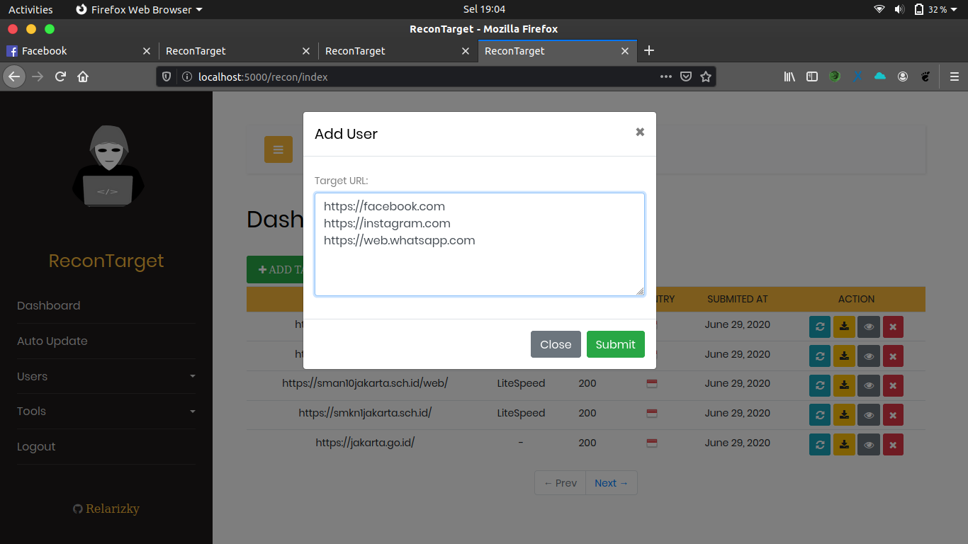This screenshot has height=544, width=968.
Task: Bookmark this page with the star icon
Action: pos(706,76)
